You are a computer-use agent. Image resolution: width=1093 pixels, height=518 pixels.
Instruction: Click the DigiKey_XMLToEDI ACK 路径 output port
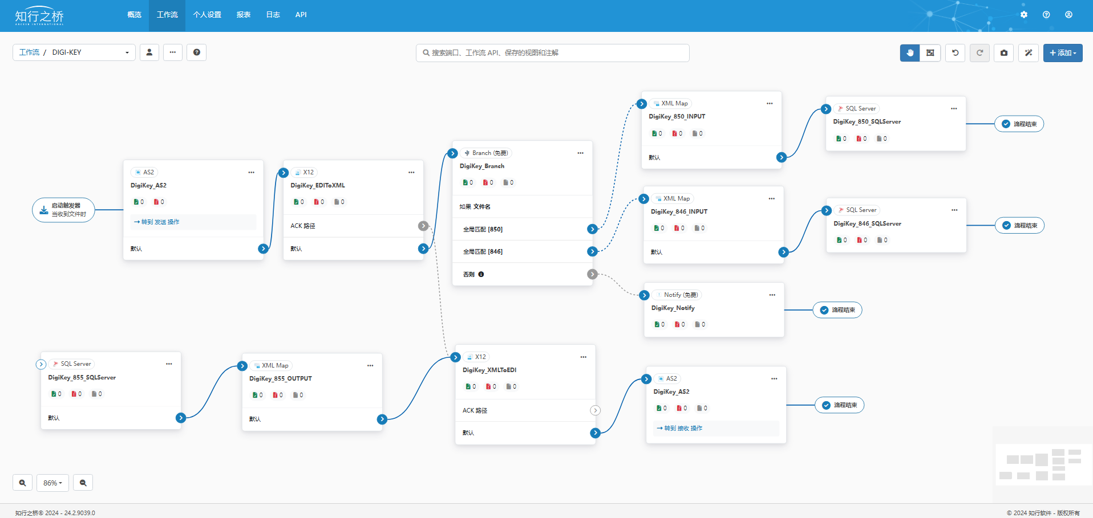pyautogui.click(x=595, y=410)
